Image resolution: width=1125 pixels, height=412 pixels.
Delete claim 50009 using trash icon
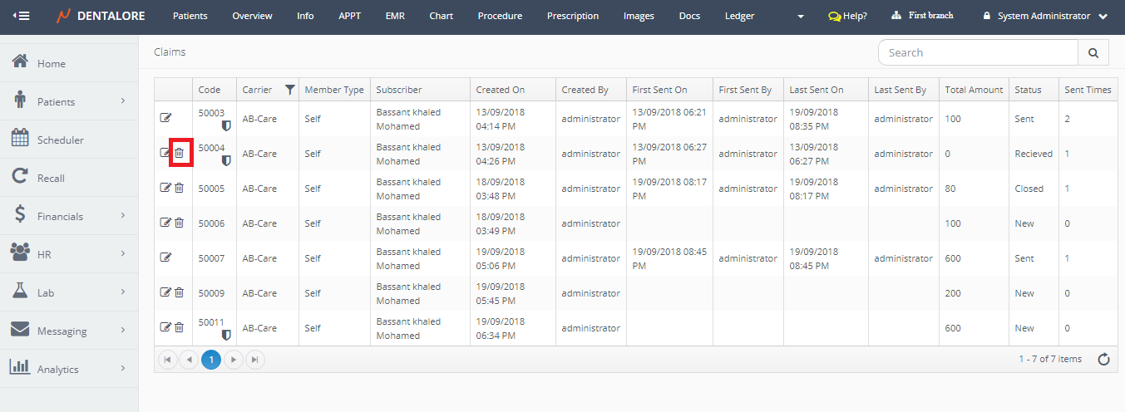tap(179, 292)
